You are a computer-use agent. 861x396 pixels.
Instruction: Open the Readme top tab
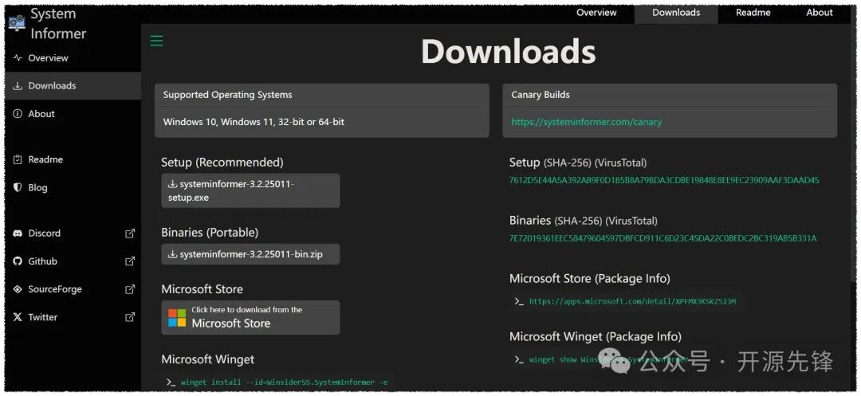(753, 13)
